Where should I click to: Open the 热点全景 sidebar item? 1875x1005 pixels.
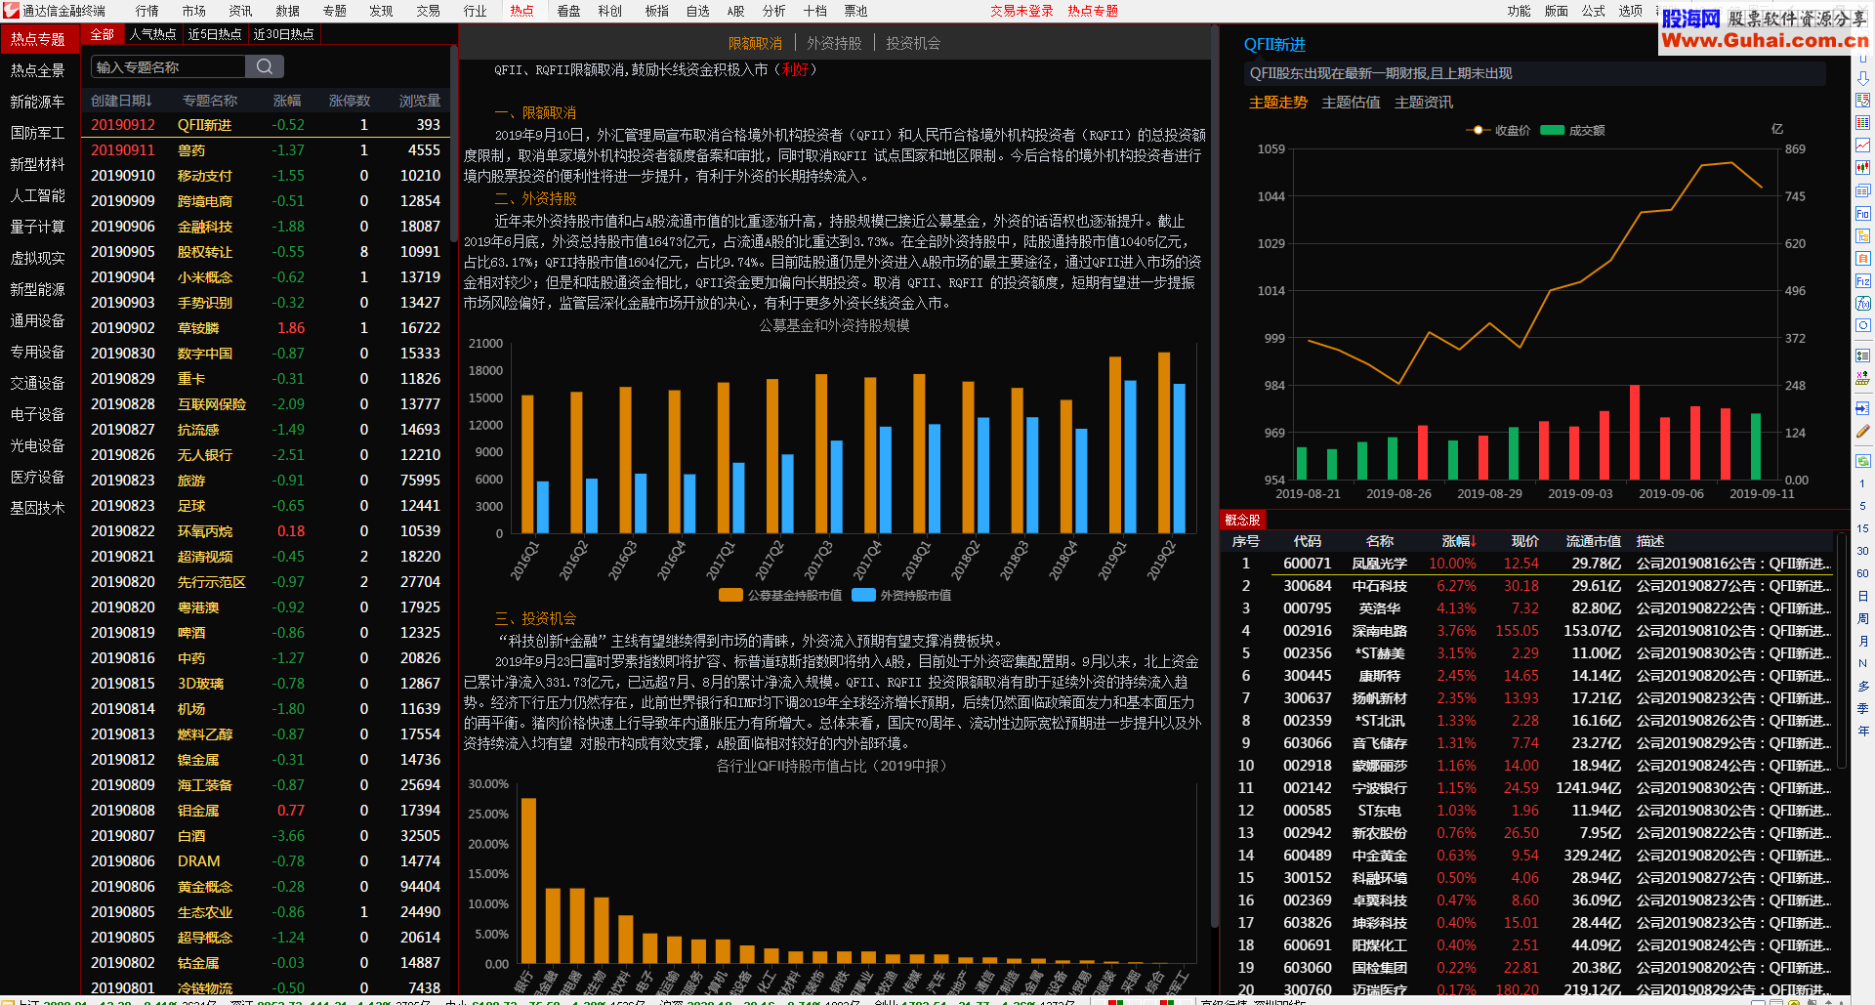pyautogui.click(x=38, y=70)
